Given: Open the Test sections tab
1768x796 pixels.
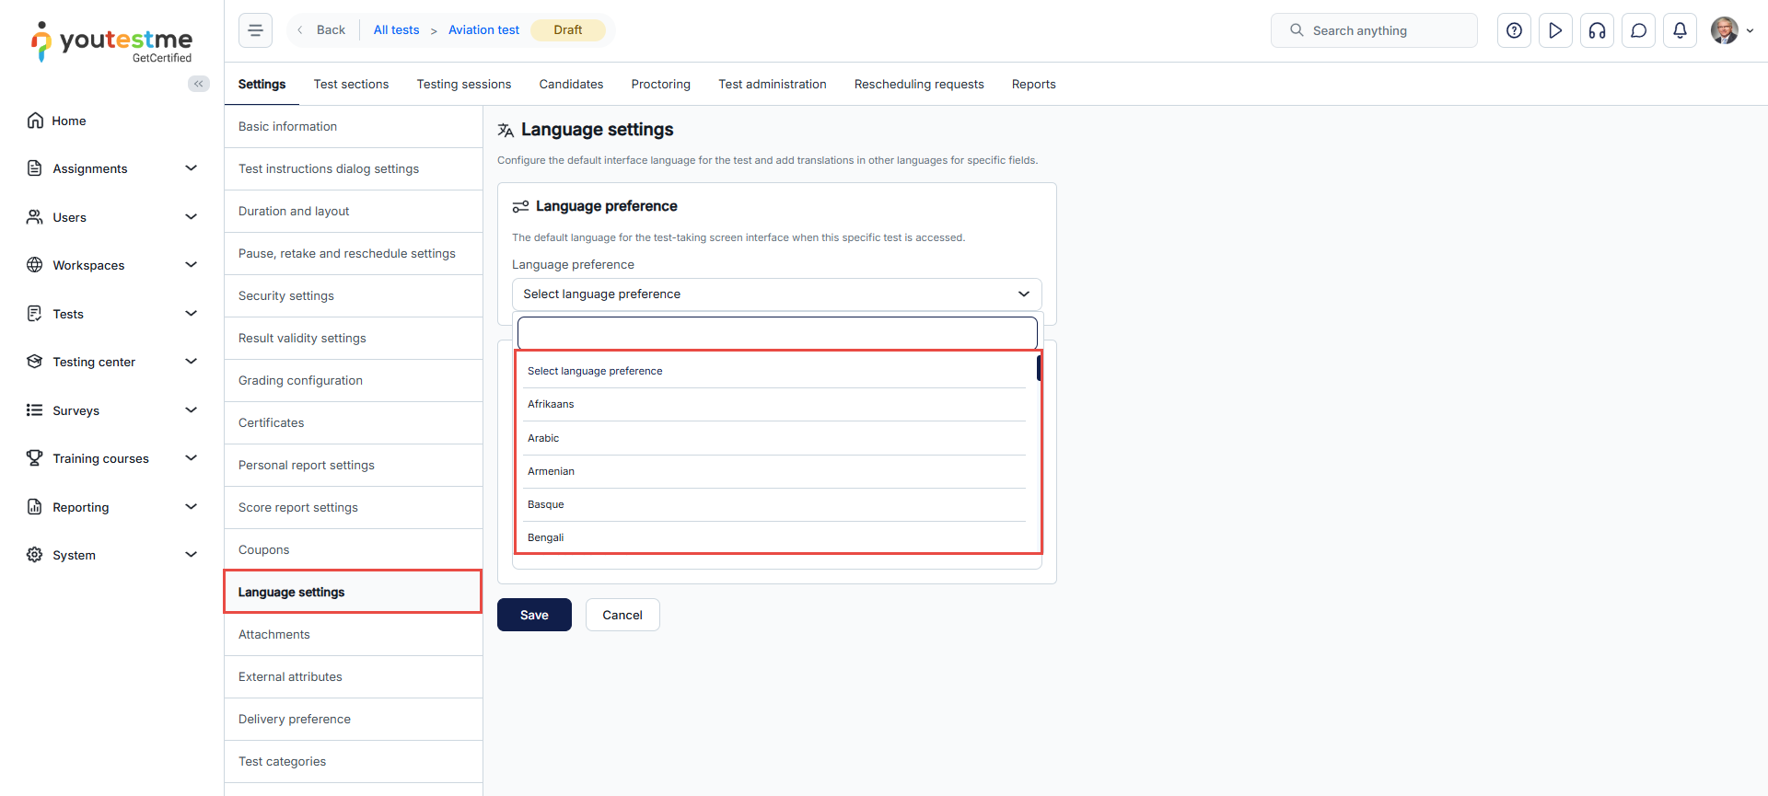Looking at the screenshot, I should 351,84.
